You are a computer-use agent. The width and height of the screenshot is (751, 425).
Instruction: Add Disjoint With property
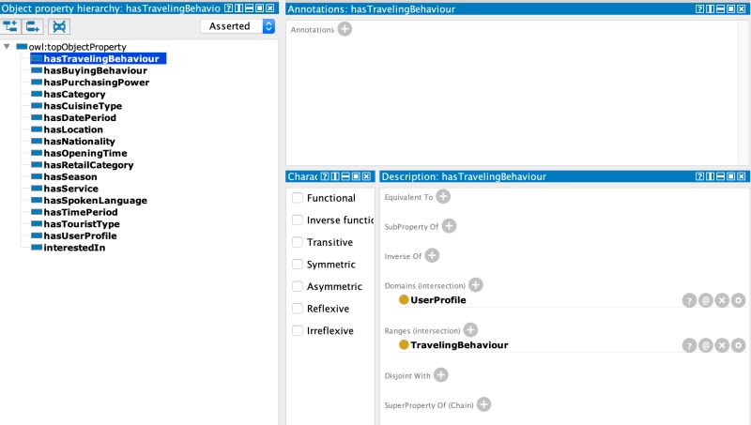pyautogui.click(x=440, y=375)
